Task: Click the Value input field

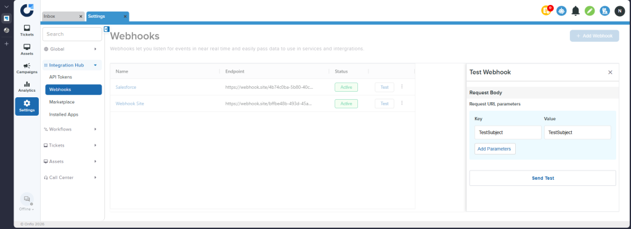Action: (577, 132)
